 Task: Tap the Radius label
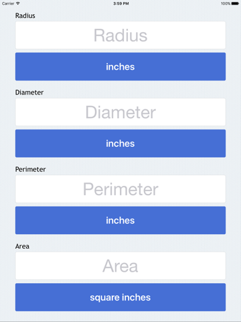(x=25, y=15)
